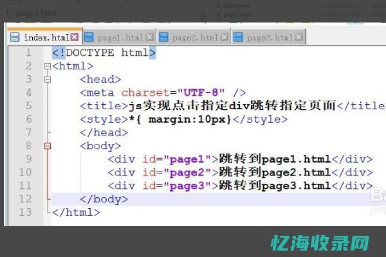Close the page1.html tab
The height and width of the screenshot is (257, 386).
coord(150,37)
